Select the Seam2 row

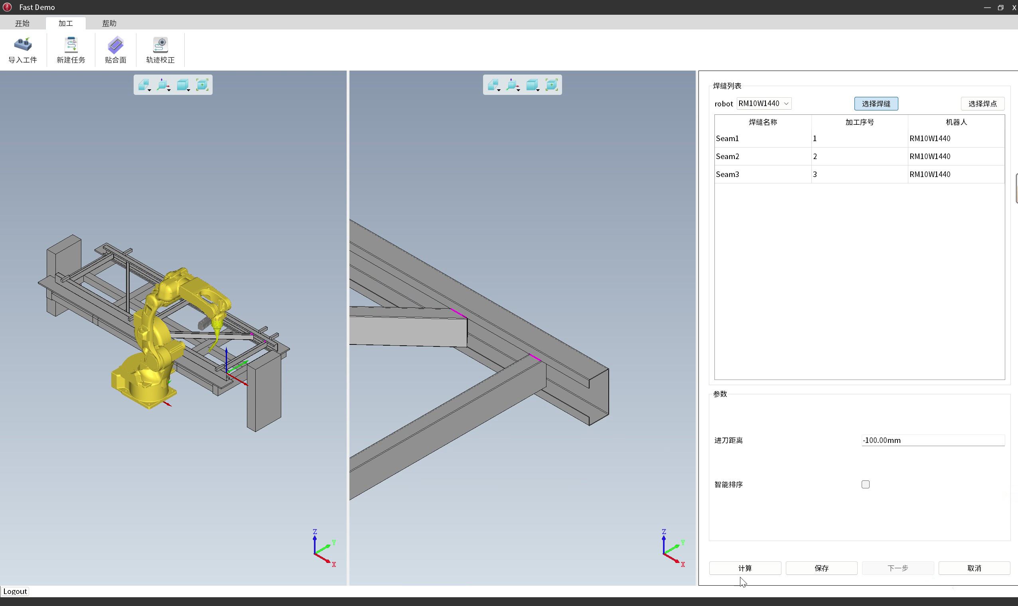859,156
